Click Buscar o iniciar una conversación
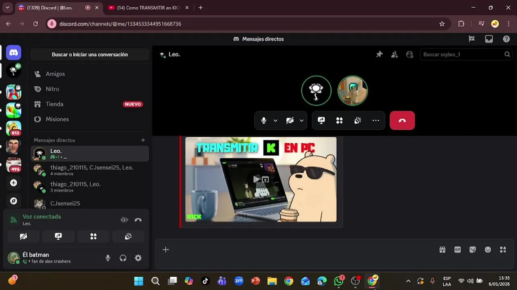 coord(90,54)
